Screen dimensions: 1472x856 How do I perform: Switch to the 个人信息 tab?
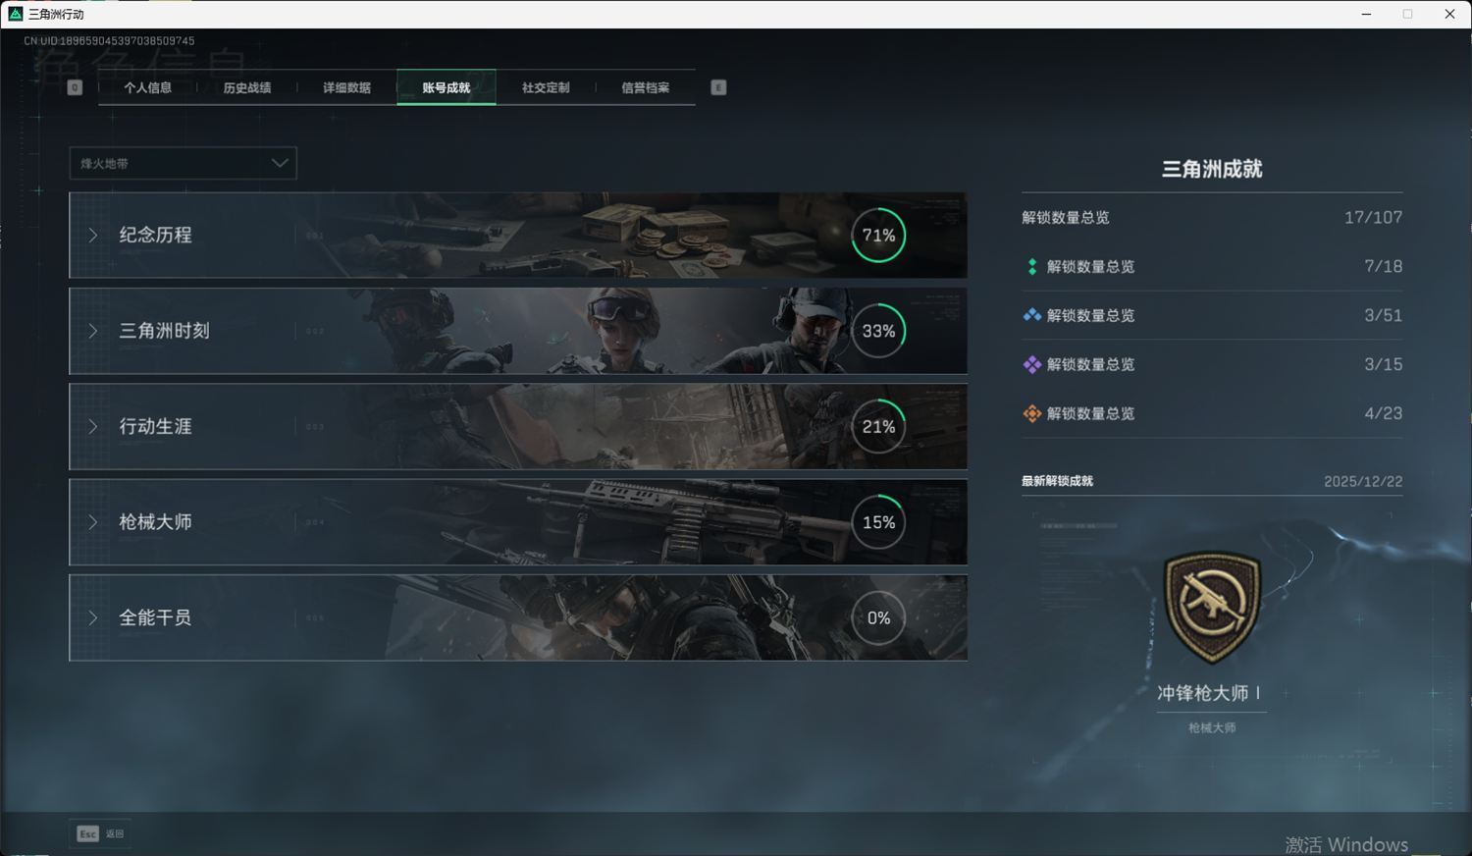[148, 87]
